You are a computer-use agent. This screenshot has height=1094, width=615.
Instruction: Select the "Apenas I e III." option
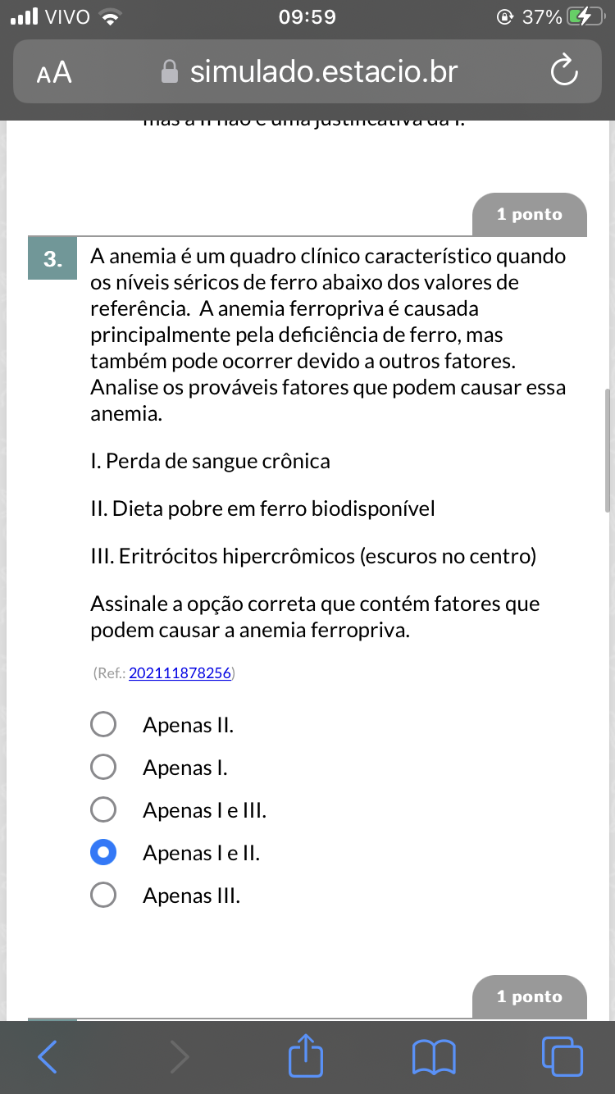pos(103,810)
